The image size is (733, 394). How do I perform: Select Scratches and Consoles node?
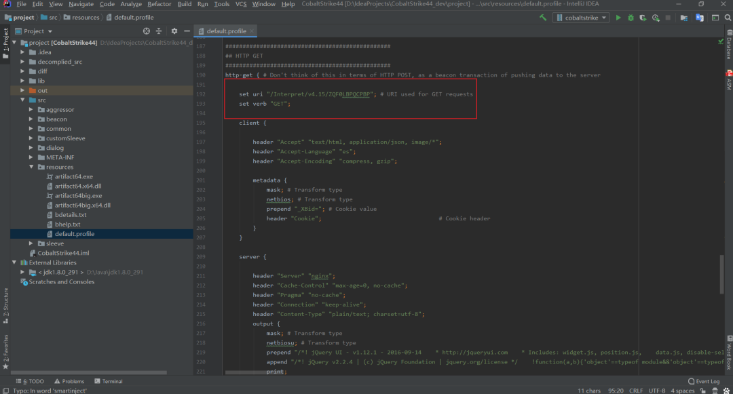click(58, 282)
